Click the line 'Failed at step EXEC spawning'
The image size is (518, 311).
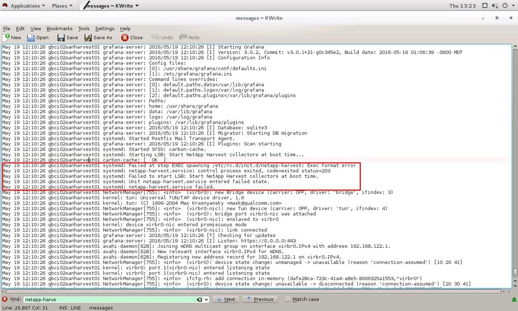179,166
